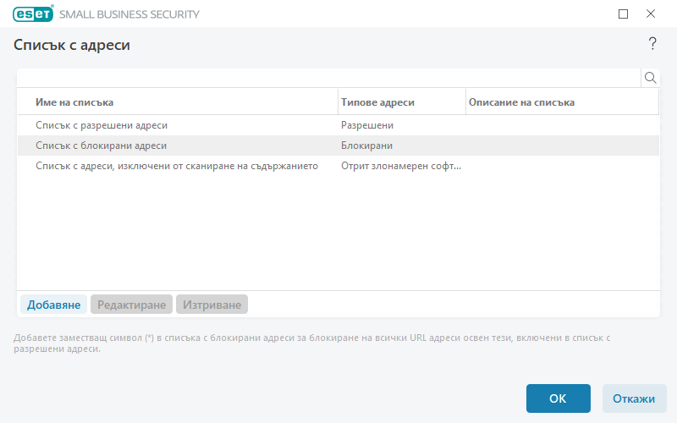Confirm with the OK button
The height and width of the screenshot is (423, 677).
tap(558, 398)
